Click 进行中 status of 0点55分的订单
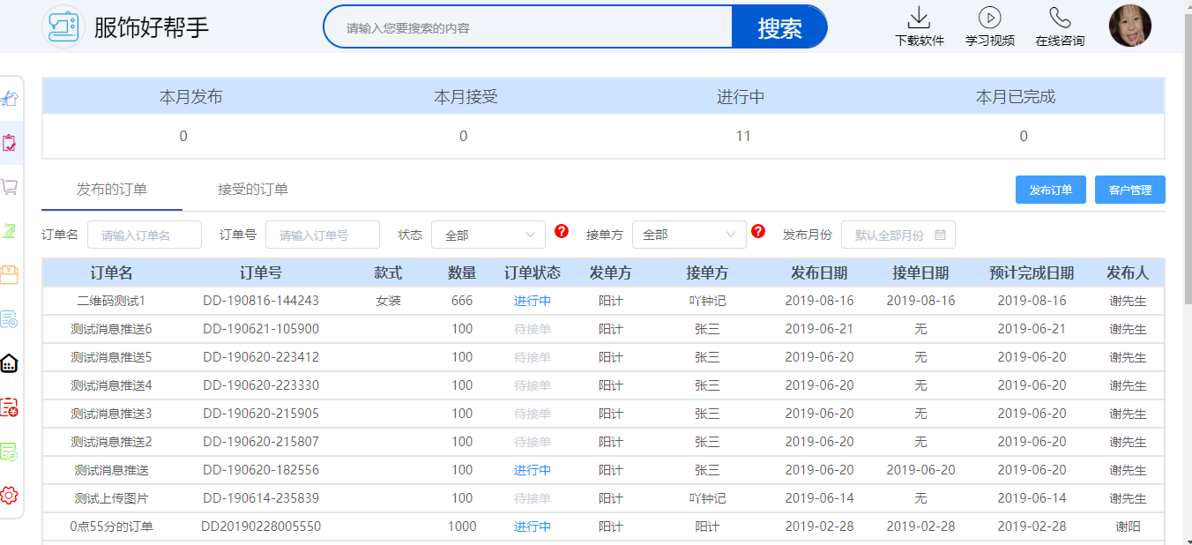The image size is (1192, 545). click(533, 526)
